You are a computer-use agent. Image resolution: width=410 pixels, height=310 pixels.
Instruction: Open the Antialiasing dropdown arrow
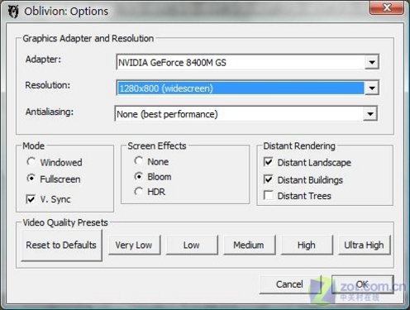click(x=370, y=114)
